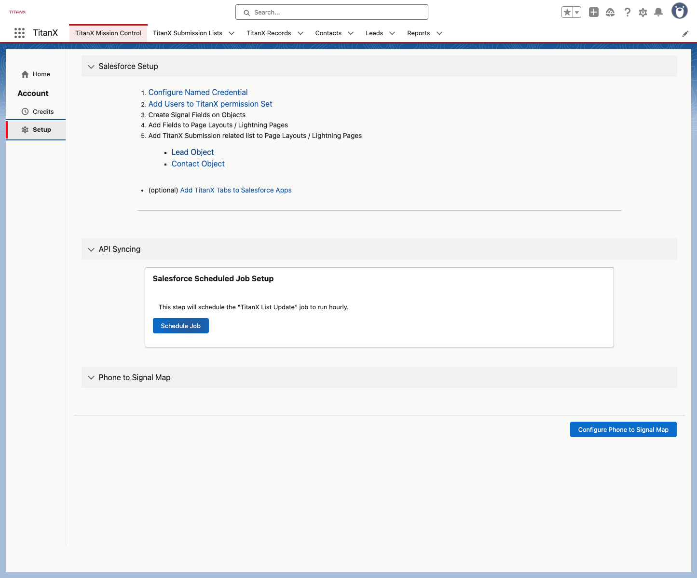Expand the Leads tab dropdown chevron

(x=392, y=33)
